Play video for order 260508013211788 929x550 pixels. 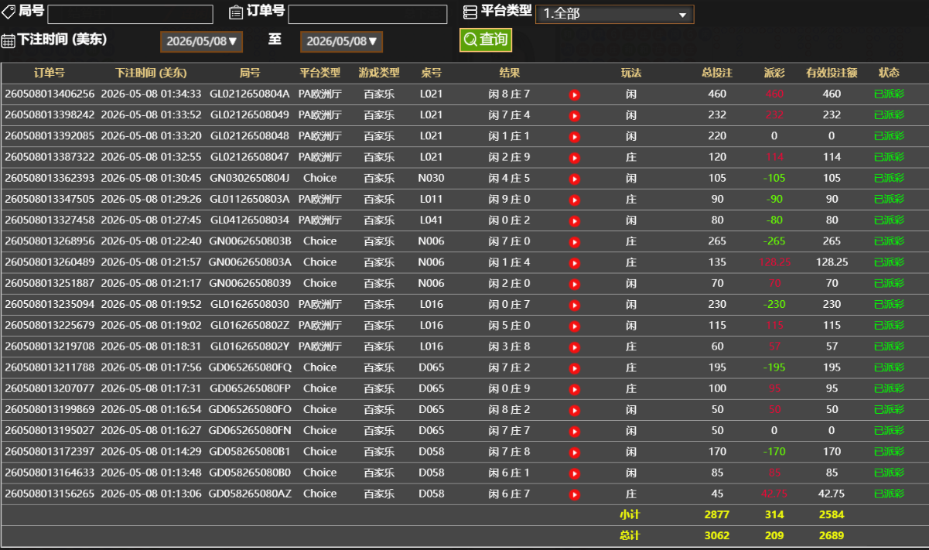[575, 368]
